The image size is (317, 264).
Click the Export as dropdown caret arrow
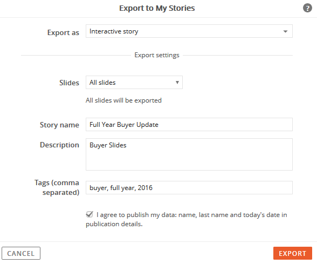coord(285,31)
